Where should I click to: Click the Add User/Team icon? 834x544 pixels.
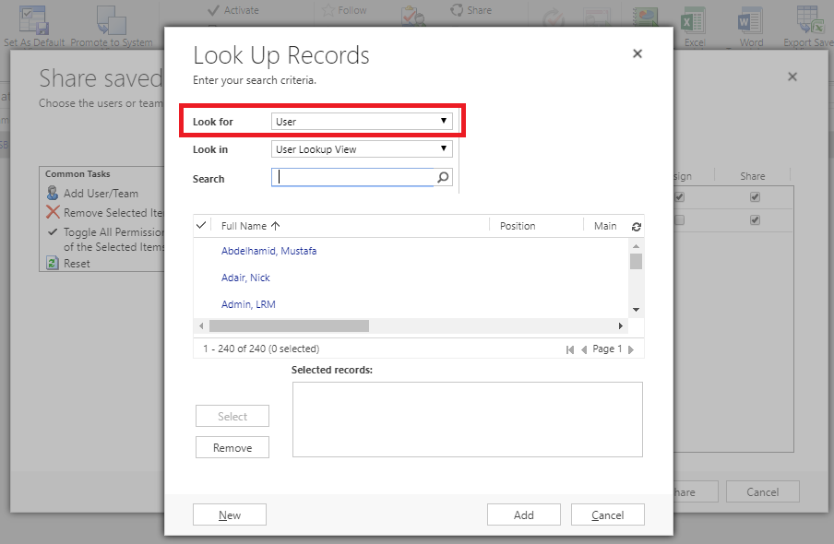coord(53,194)
